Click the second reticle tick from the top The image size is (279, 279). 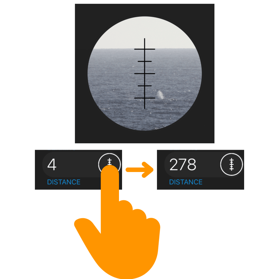tap(145, 62)
